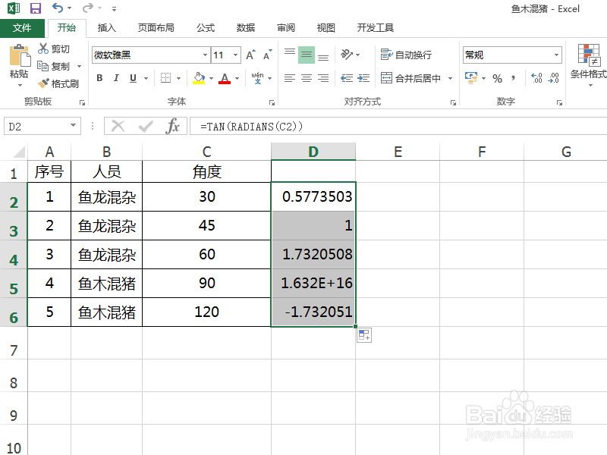
Task: Center text horizontally
Action: pos(307,78)
